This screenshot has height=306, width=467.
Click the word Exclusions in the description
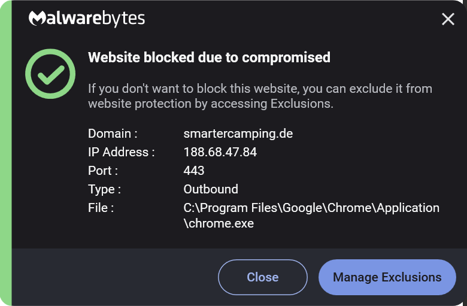point(302,104)
